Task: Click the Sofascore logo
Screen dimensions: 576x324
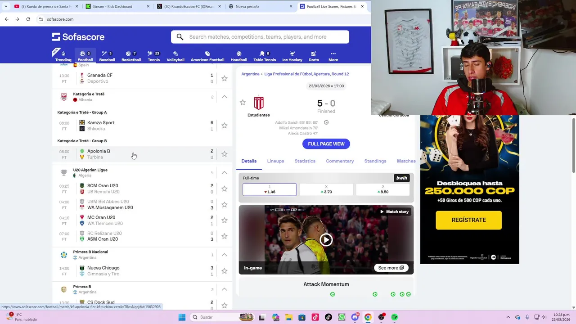Action: (78, 37)
